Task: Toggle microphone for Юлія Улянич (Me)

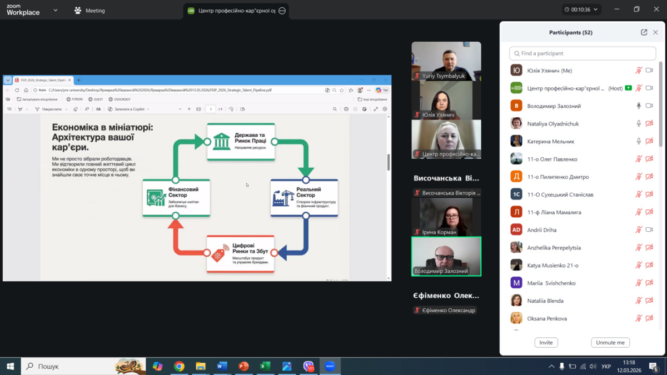Action: 639,71
